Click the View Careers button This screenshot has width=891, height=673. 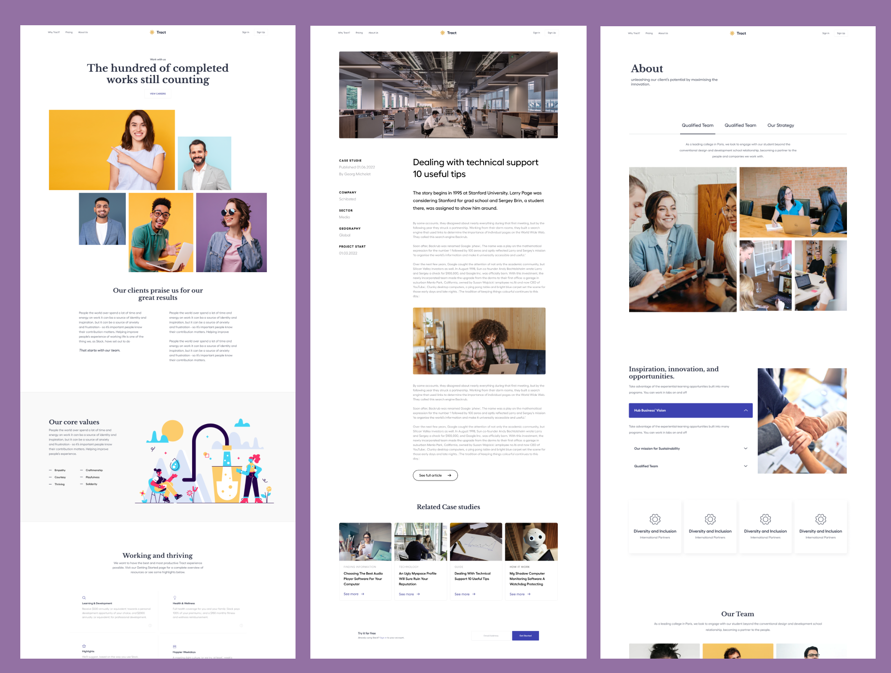pos(158,94)
